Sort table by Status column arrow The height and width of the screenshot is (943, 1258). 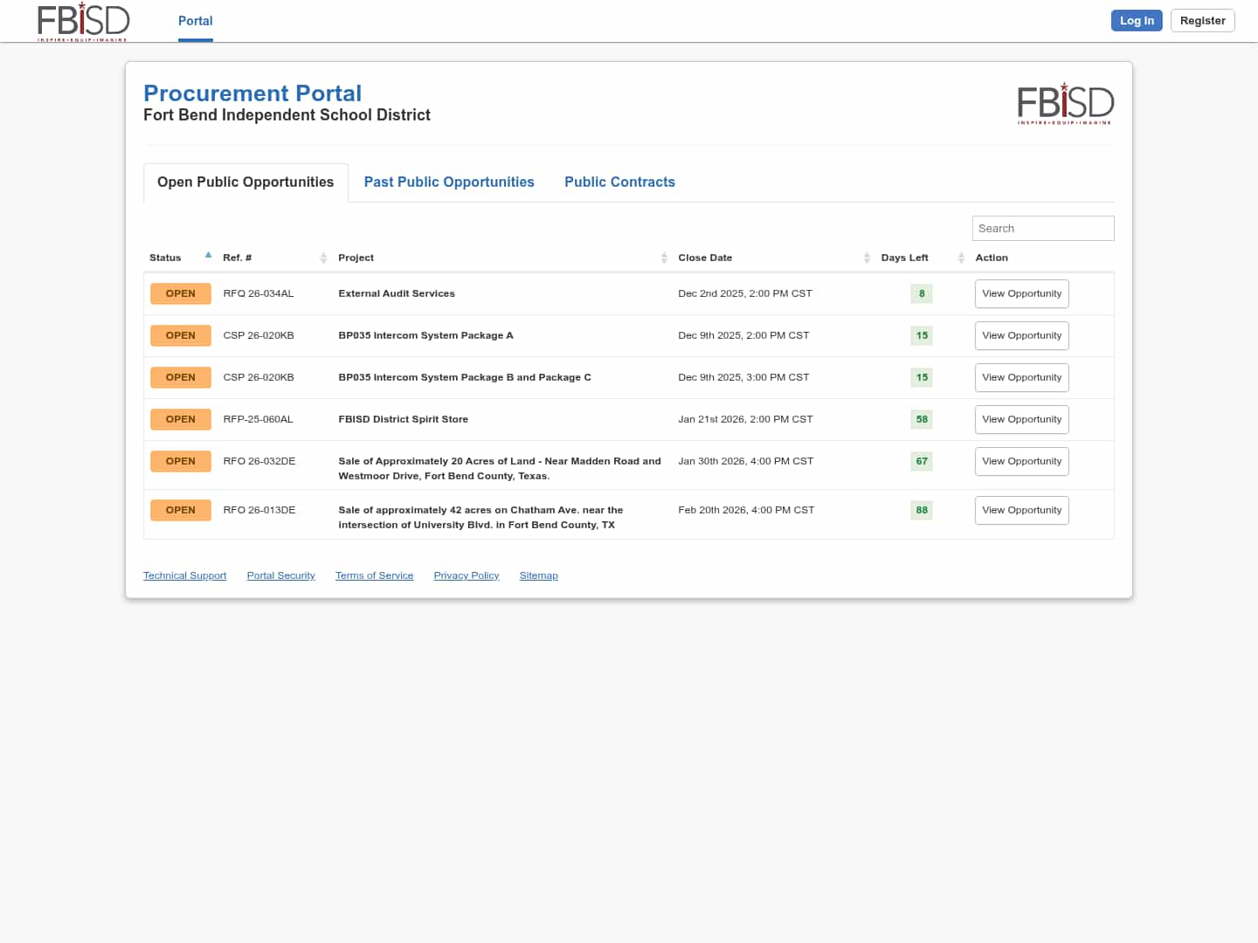point(208,256)
